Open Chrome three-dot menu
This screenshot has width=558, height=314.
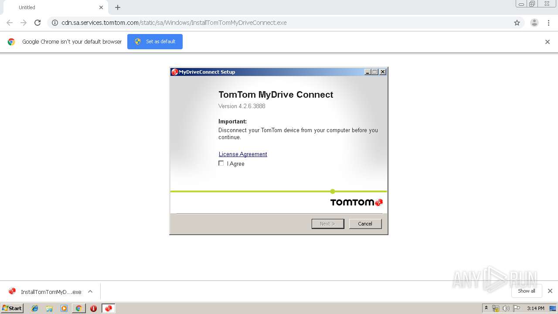548,23
